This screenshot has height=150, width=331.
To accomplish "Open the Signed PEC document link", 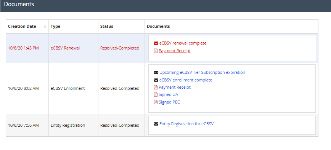I will (x=169, y=102).
